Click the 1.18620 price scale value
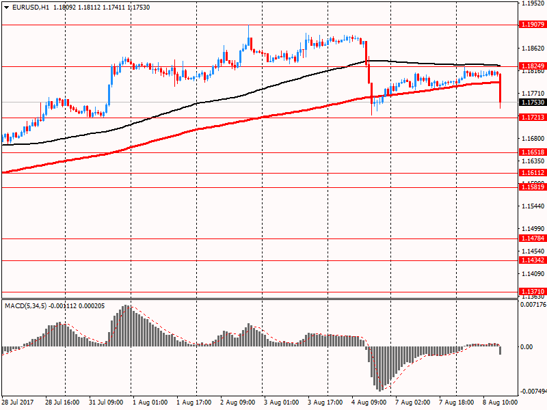Screen dimensions: 547x410 (x=533, y=49)
